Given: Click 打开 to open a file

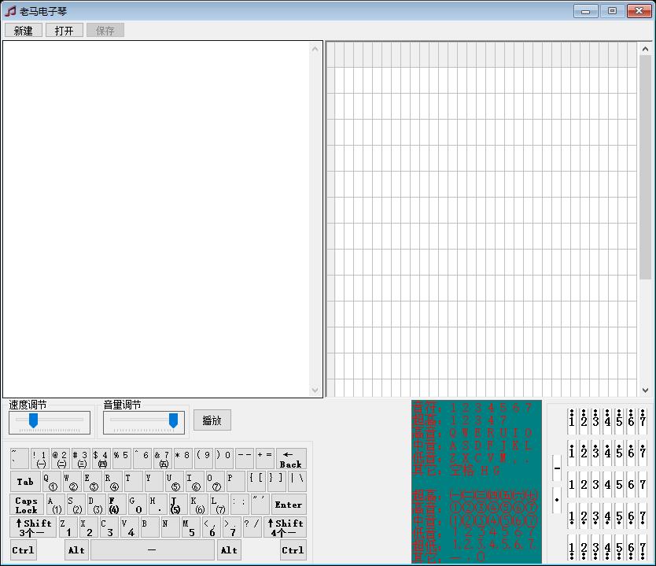Looking at the screenshot, I should (64, 31).
